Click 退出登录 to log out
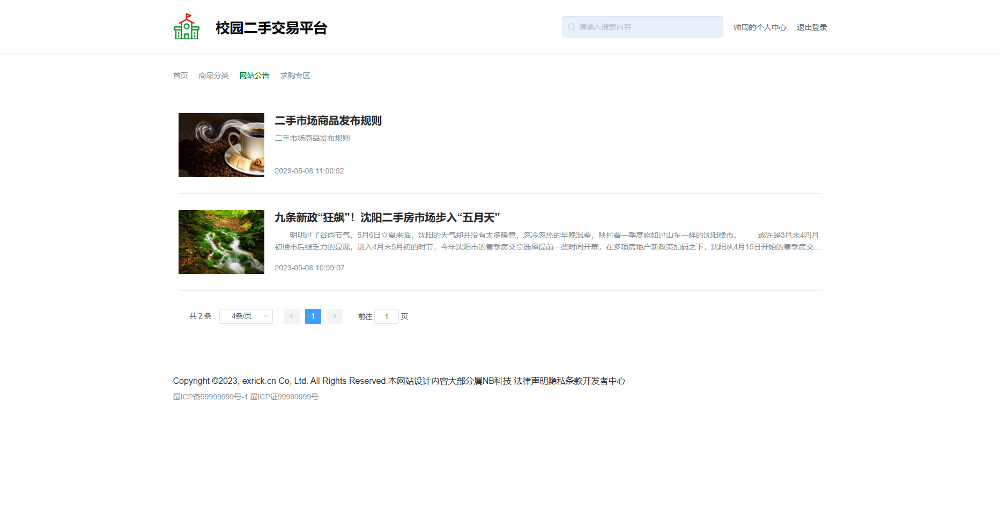This screenshot has height=507, width=1000. click(x=811, y=27)
